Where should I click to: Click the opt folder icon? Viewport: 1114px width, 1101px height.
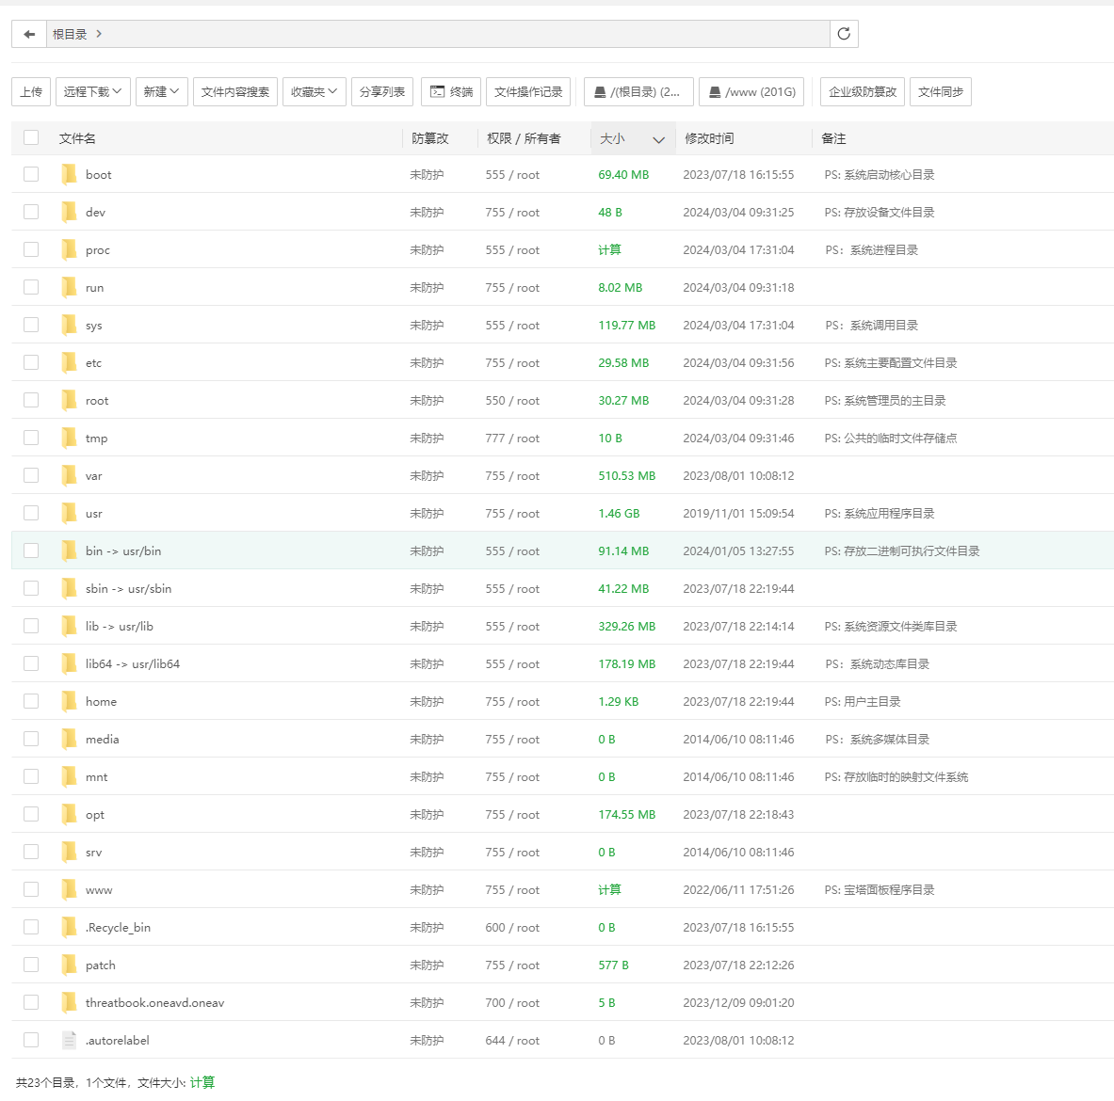click(69, 814)
